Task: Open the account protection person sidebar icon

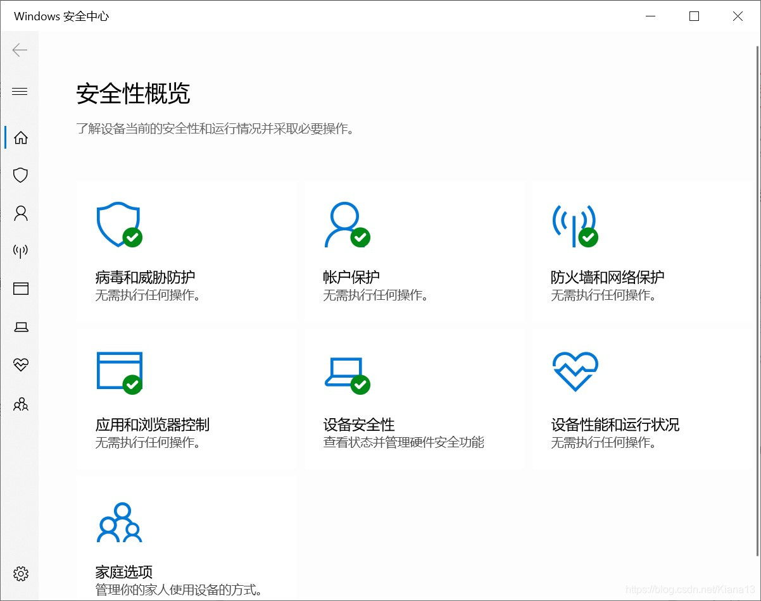Action: tap(21, 213)
